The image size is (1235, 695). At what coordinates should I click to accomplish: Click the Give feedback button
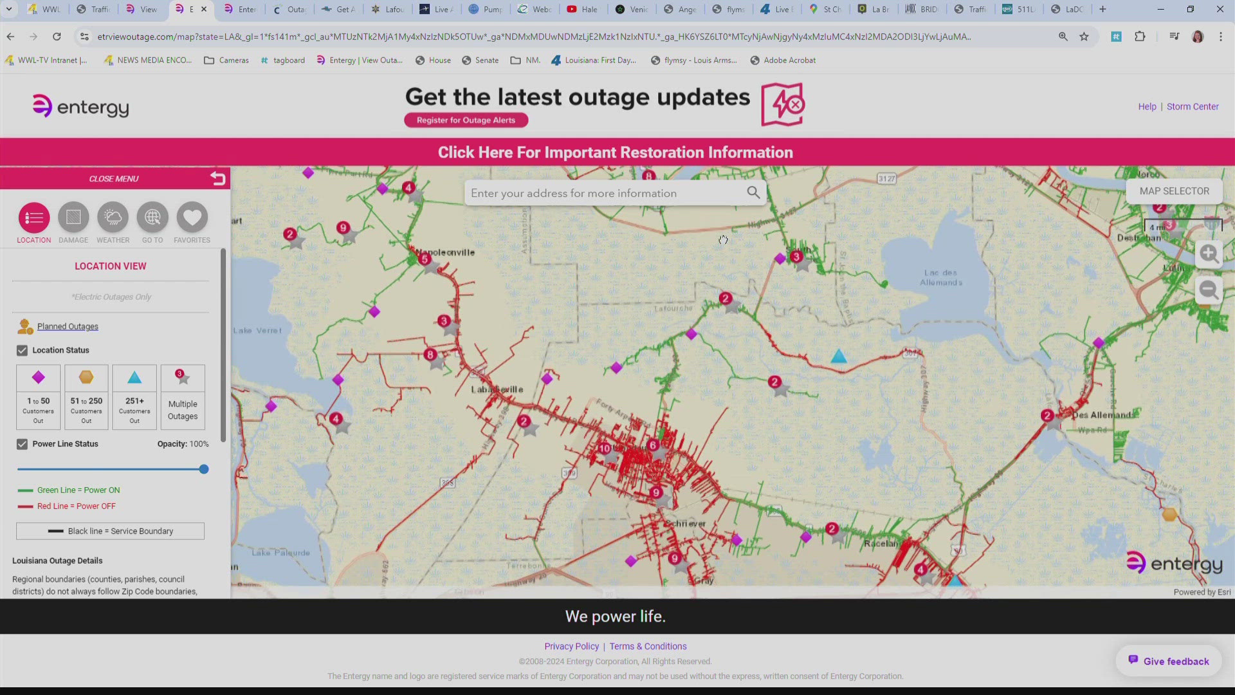1169,661
